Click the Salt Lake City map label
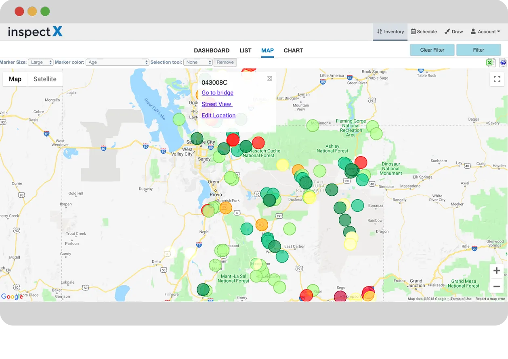Viewport: 508px width, 359px height. 200,142
